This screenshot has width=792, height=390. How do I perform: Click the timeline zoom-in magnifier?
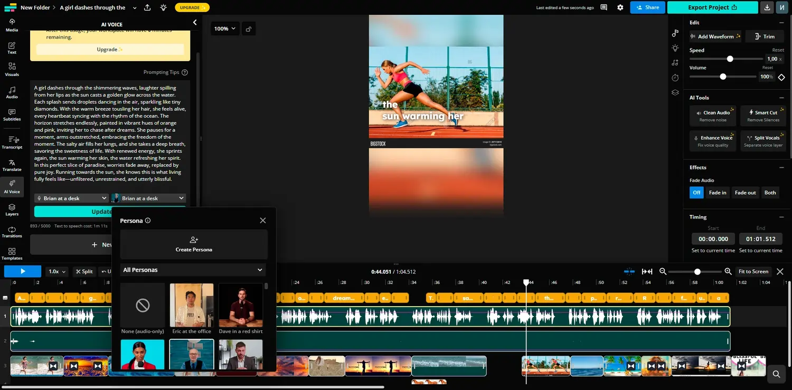pyautogui.click(x=728, y=271)
